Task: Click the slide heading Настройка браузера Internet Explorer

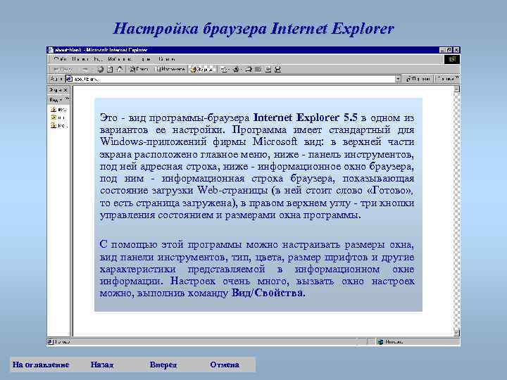Action: (254, 28)
